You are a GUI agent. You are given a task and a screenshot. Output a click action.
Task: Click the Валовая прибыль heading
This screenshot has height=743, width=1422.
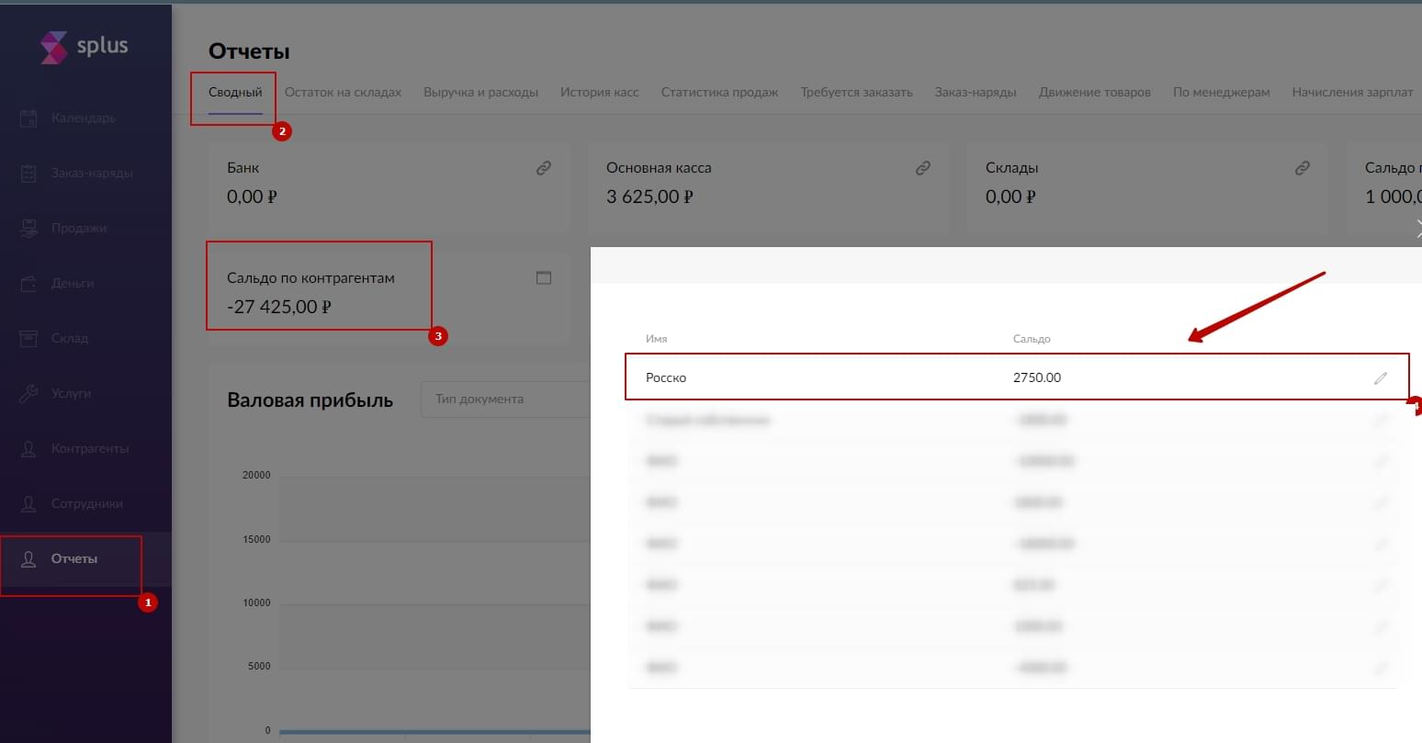(x=310, y=400)
